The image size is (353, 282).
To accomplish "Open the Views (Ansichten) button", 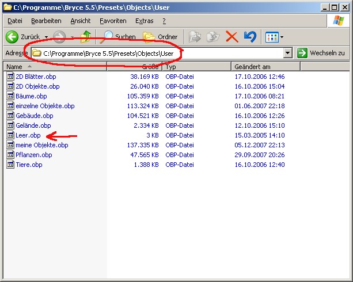I will tap(272, 37).
